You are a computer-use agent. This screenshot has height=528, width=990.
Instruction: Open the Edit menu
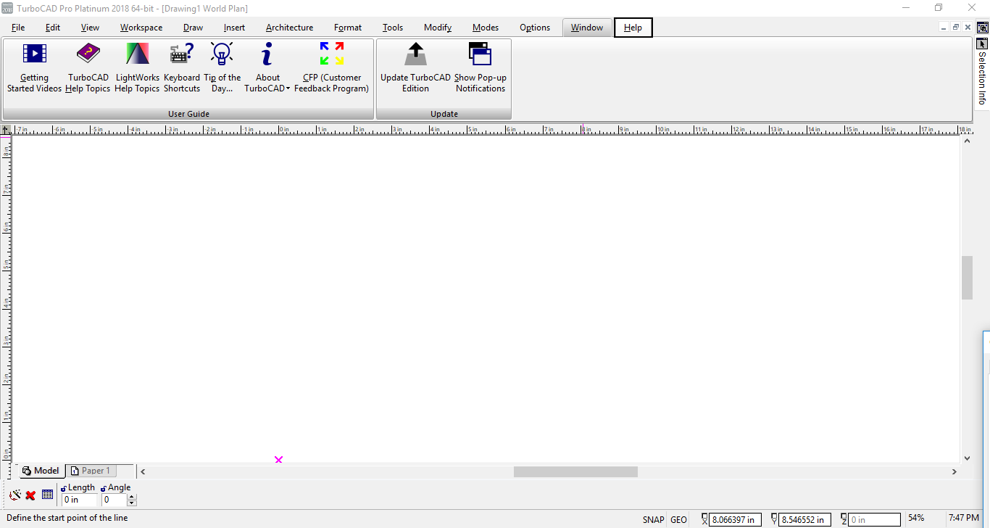(53, 28)
